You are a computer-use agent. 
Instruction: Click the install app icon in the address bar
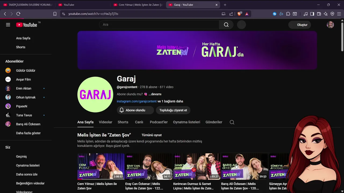click(x=224, y=14)
